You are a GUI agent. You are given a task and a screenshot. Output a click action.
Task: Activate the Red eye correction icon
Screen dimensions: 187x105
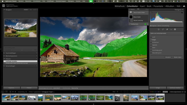coord(171,29)
